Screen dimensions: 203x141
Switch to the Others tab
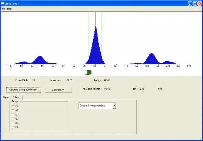click(x=16, y=97)
